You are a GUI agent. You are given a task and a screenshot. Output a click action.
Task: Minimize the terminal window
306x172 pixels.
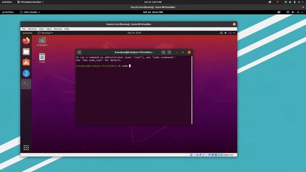(x=176, y=52)
